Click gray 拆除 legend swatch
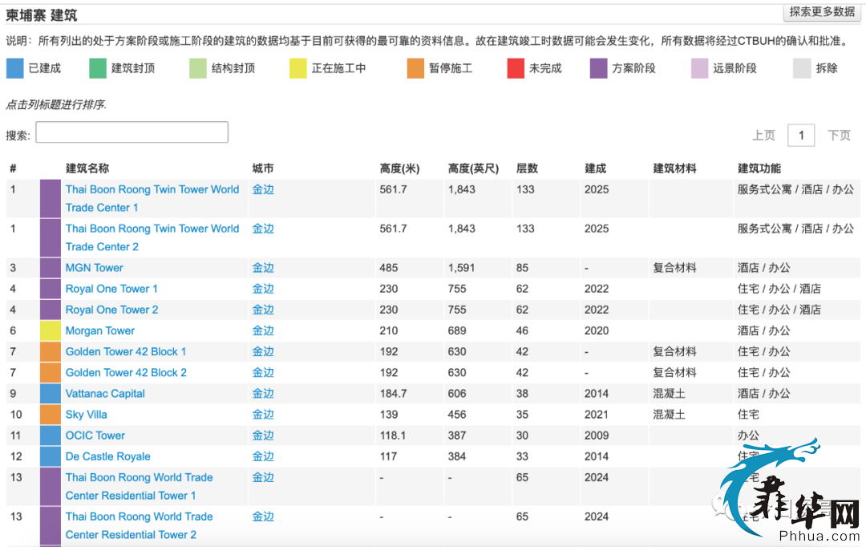Screen dimensions: 866x547 click(802, 68)
